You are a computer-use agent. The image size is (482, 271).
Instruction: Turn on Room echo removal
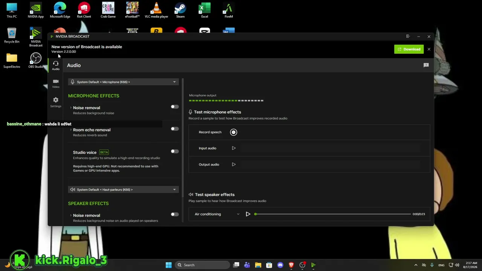174,129
